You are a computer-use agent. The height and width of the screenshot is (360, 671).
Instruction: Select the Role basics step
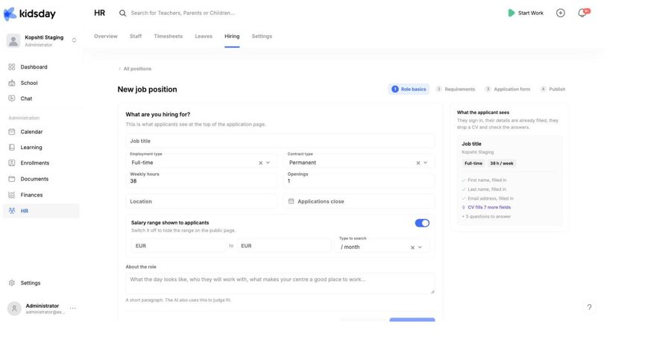(x=409, y=89)
